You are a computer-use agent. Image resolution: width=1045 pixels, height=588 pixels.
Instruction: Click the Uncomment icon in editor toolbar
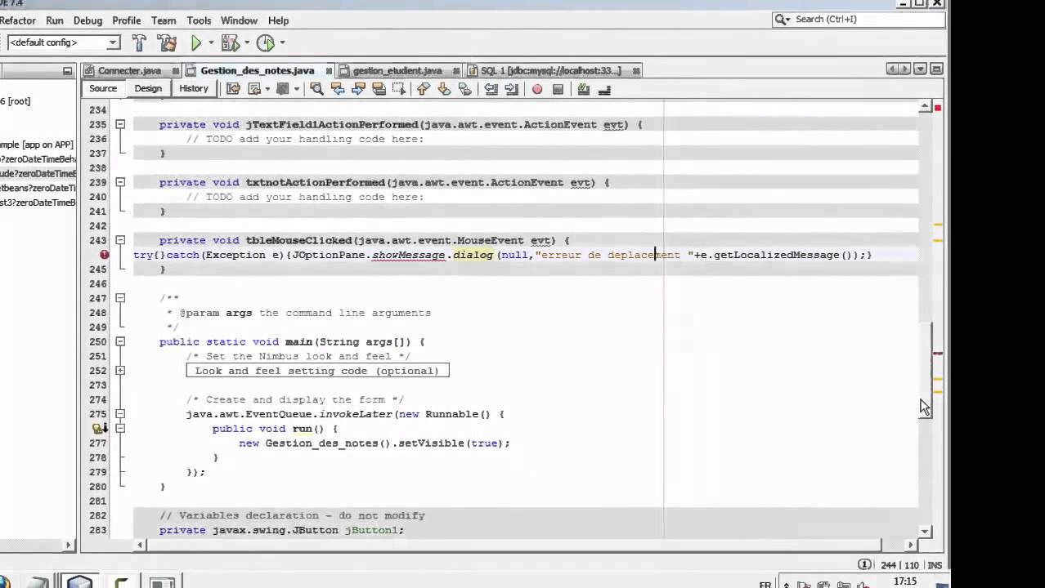pyautogui.click(x=584, y=89)
